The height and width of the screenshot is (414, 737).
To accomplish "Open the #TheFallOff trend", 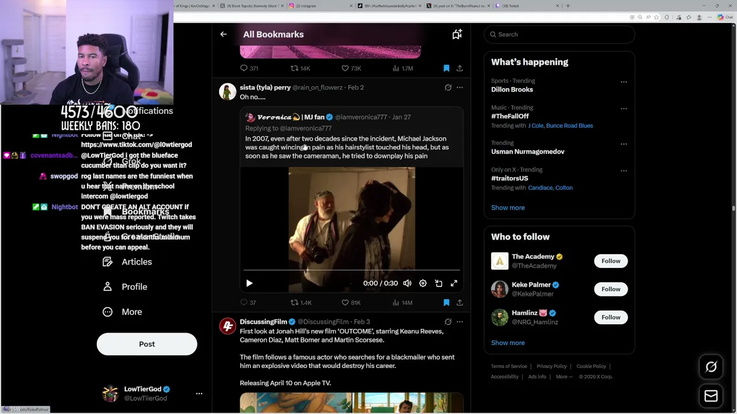I will coord(510,116).
